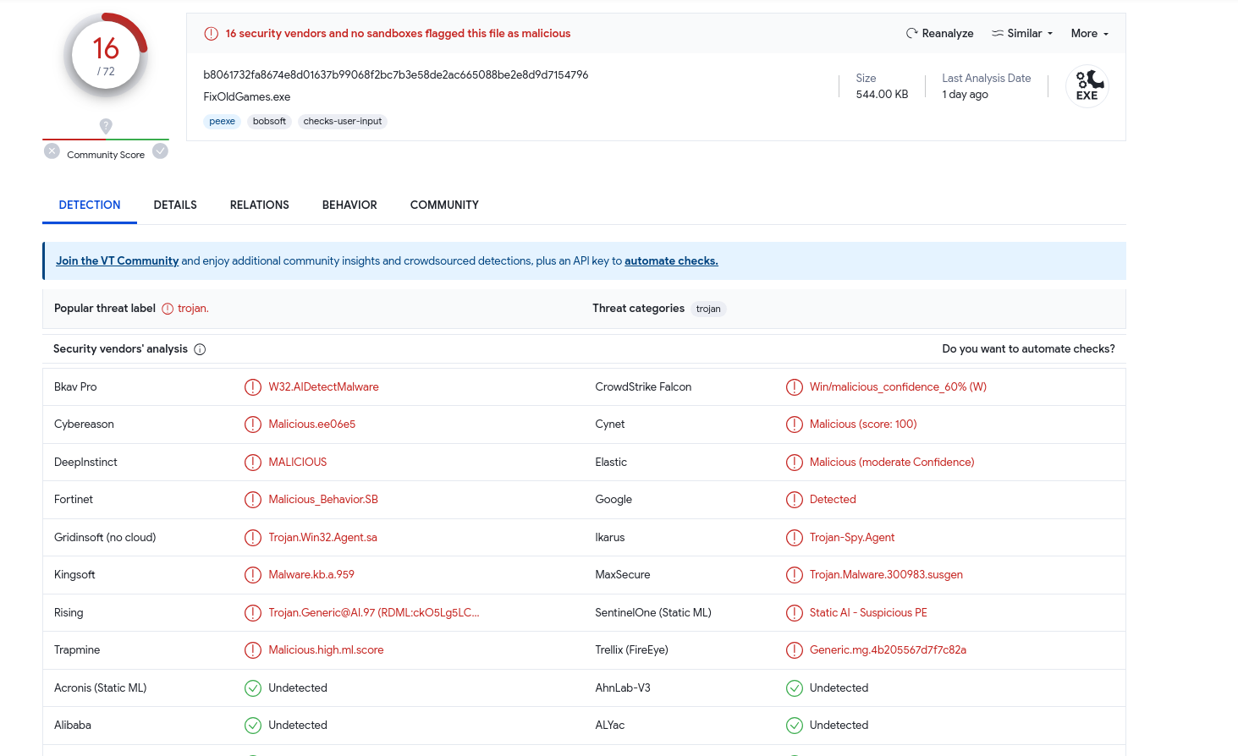Open the BEHAVIOR tab
Viewport: 1238px width, 756px height.
(x=349, y=205)
